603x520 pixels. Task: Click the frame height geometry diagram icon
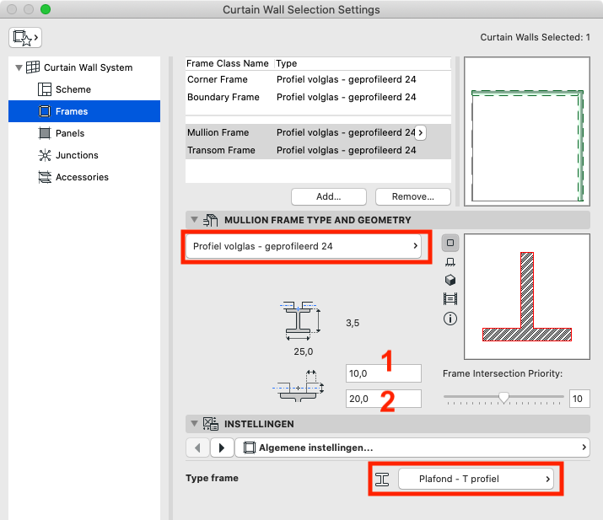click(300, 321)
